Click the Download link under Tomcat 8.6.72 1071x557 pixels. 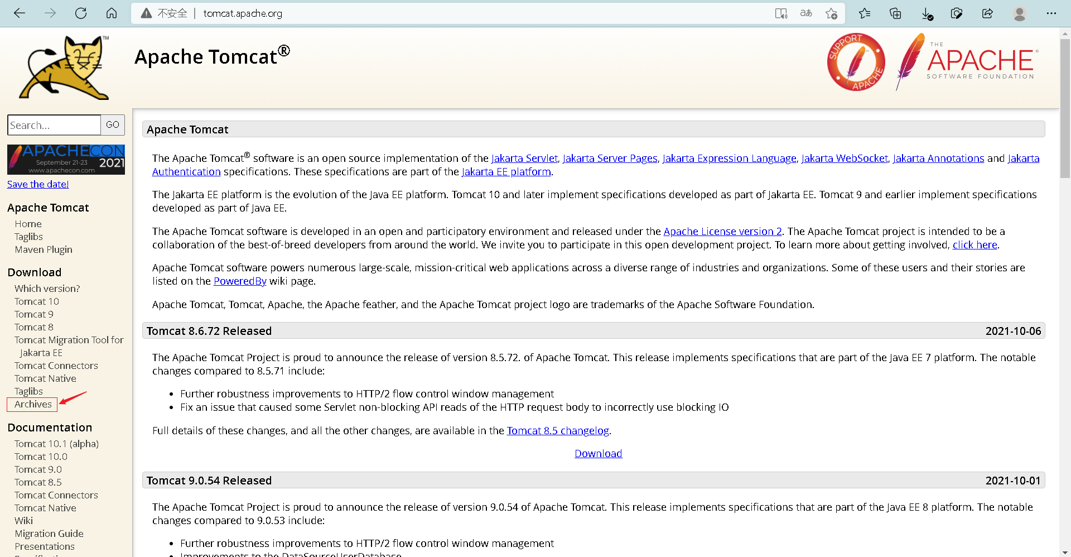pyautogui.click(x=597, y=453)
